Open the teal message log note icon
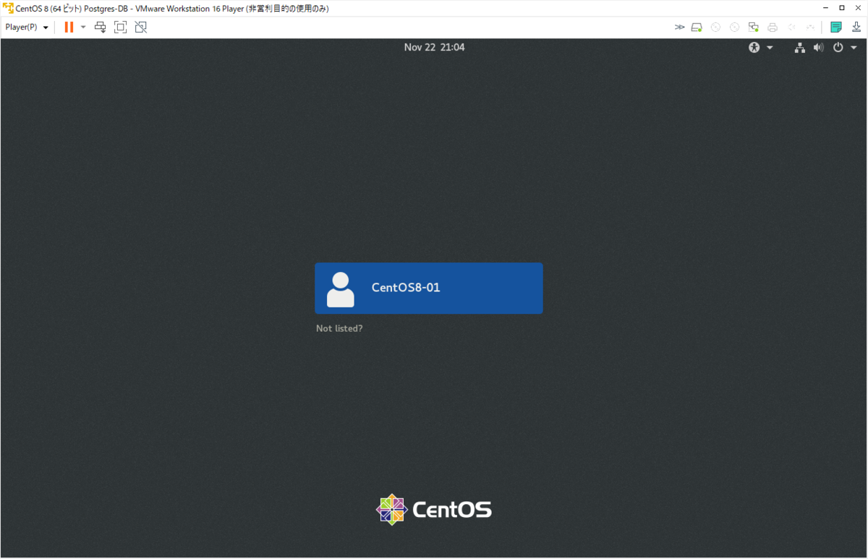The height and width of the screenshot is (559, 868). point(836,27)
